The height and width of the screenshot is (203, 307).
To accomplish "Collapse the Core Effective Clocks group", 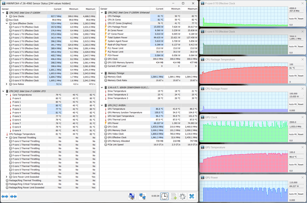I will tap(6, 23).
